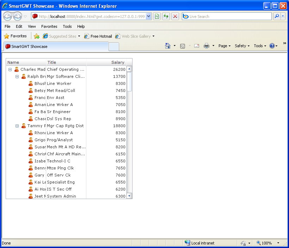Run search with the magnifier button
This screenshot has width=289, height=248.
pyautogui.click(x=277, y=17)
